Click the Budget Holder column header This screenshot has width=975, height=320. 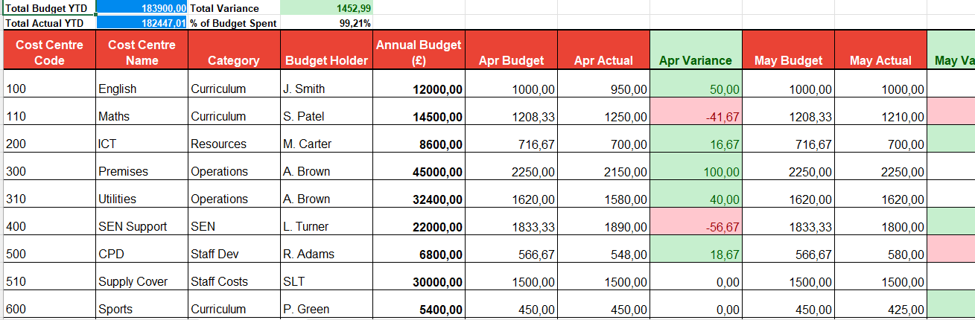(326, 60)
